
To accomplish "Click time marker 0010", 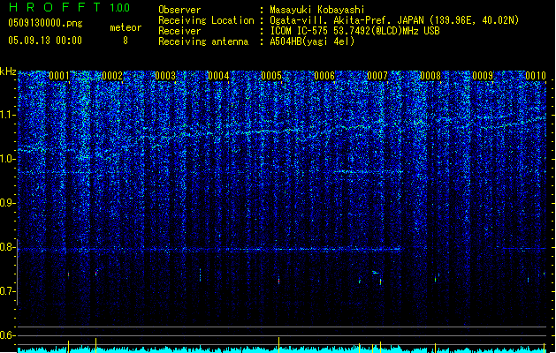I will coord(536,75).
